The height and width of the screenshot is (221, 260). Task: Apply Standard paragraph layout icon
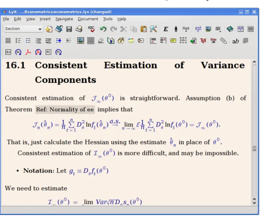8,41
